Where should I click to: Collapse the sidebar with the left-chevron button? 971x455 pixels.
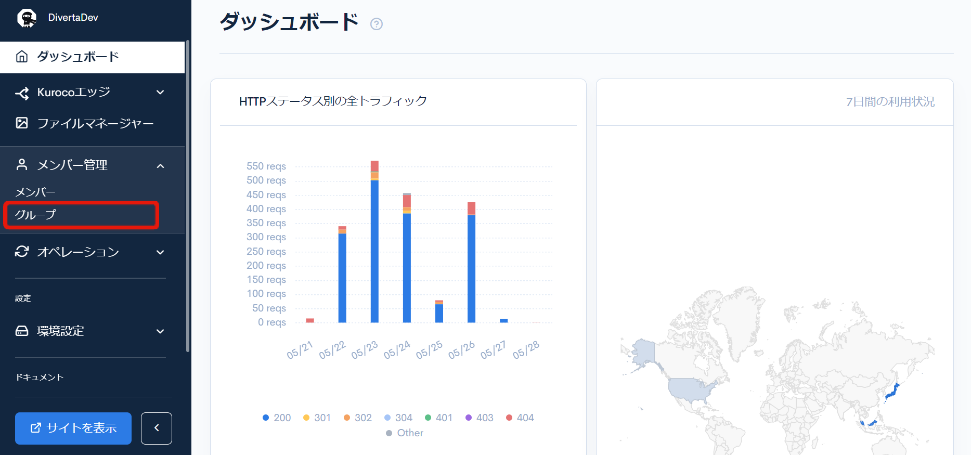(157, 428)
